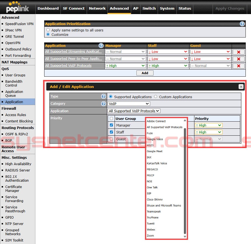
Task: Open All Supported VoIP Protocols link
Action: point(68,66)
